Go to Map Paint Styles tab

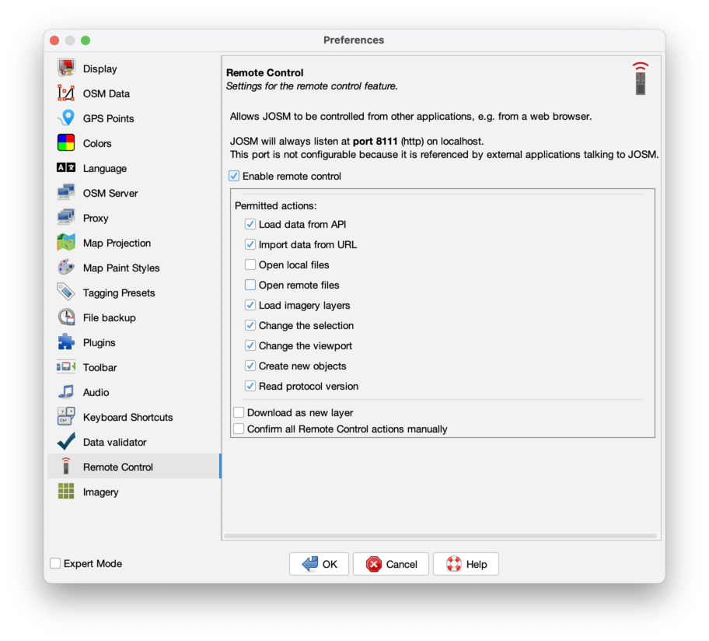pos(134,268)
